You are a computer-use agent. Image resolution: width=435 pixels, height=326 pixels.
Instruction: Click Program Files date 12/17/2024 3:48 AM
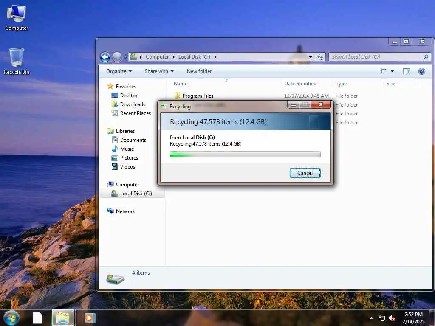[x=306, y=96]
